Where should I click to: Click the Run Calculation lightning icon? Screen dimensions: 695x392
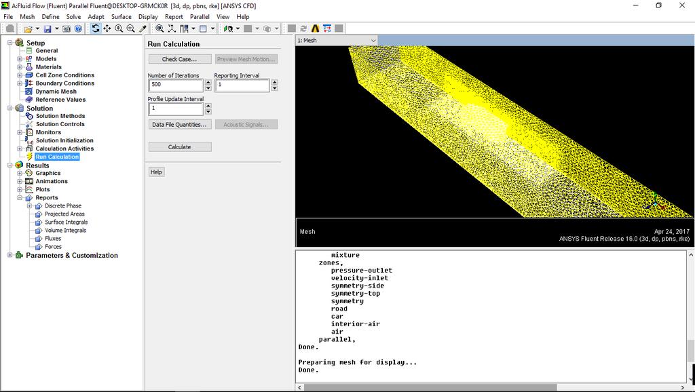[x=29, y=157]
